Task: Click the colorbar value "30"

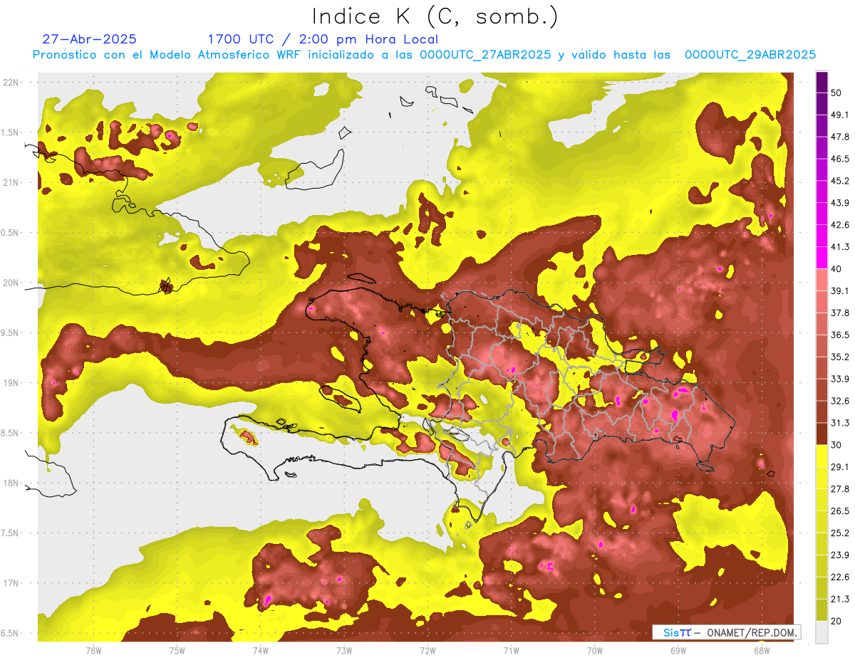Action: pos(836,445)
